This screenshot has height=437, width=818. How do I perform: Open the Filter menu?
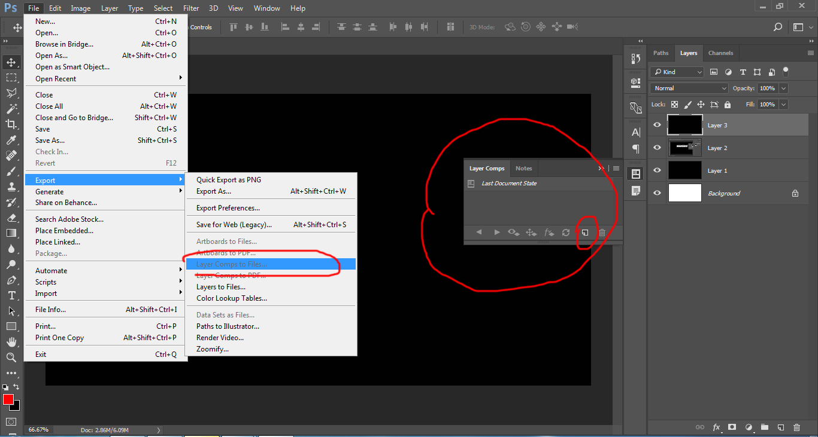coord(191,8)
